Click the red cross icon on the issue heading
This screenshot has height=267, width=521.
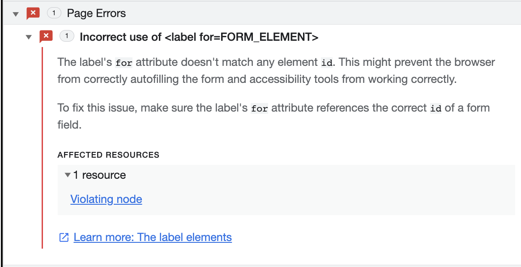46,36
